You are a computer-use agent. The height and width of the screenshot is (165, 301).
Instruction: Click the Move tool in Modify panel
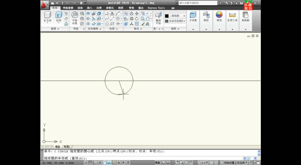(137, 13)
